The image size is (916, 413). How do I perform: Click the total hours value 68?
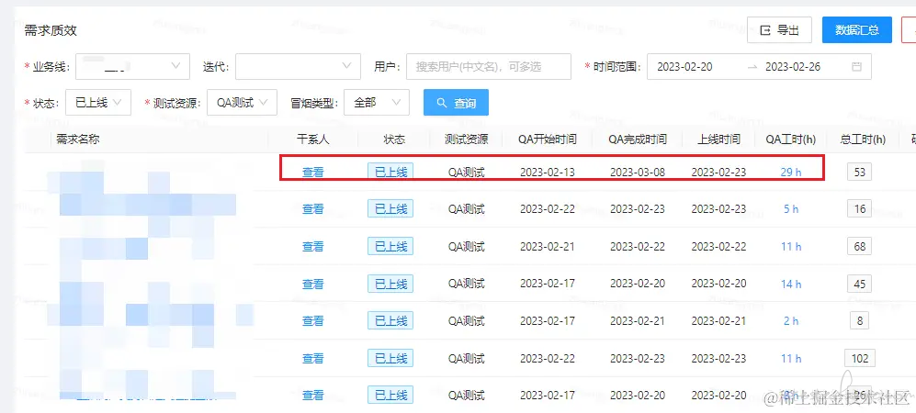(x=859, y=246)
